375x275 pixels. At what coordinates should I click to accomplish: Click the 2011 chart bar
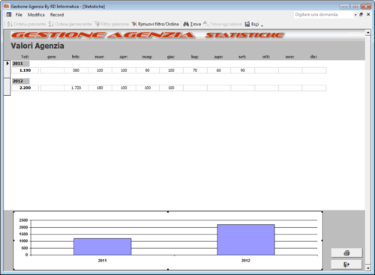pos(102,247)
